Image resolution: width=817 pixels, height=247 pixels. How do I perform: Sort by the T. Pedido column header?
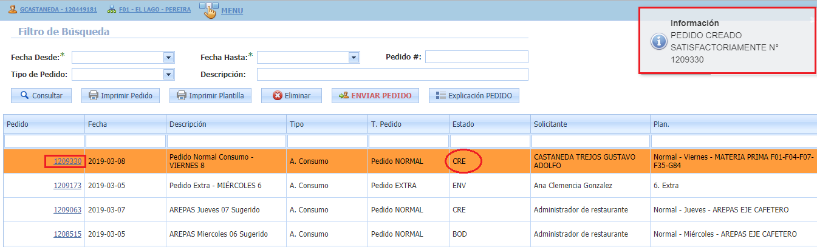pos(408,124)
